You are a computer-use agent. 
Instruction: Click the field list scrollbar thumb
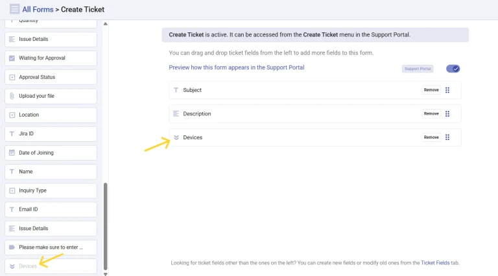pyautogui.click(x=106, y=226)
